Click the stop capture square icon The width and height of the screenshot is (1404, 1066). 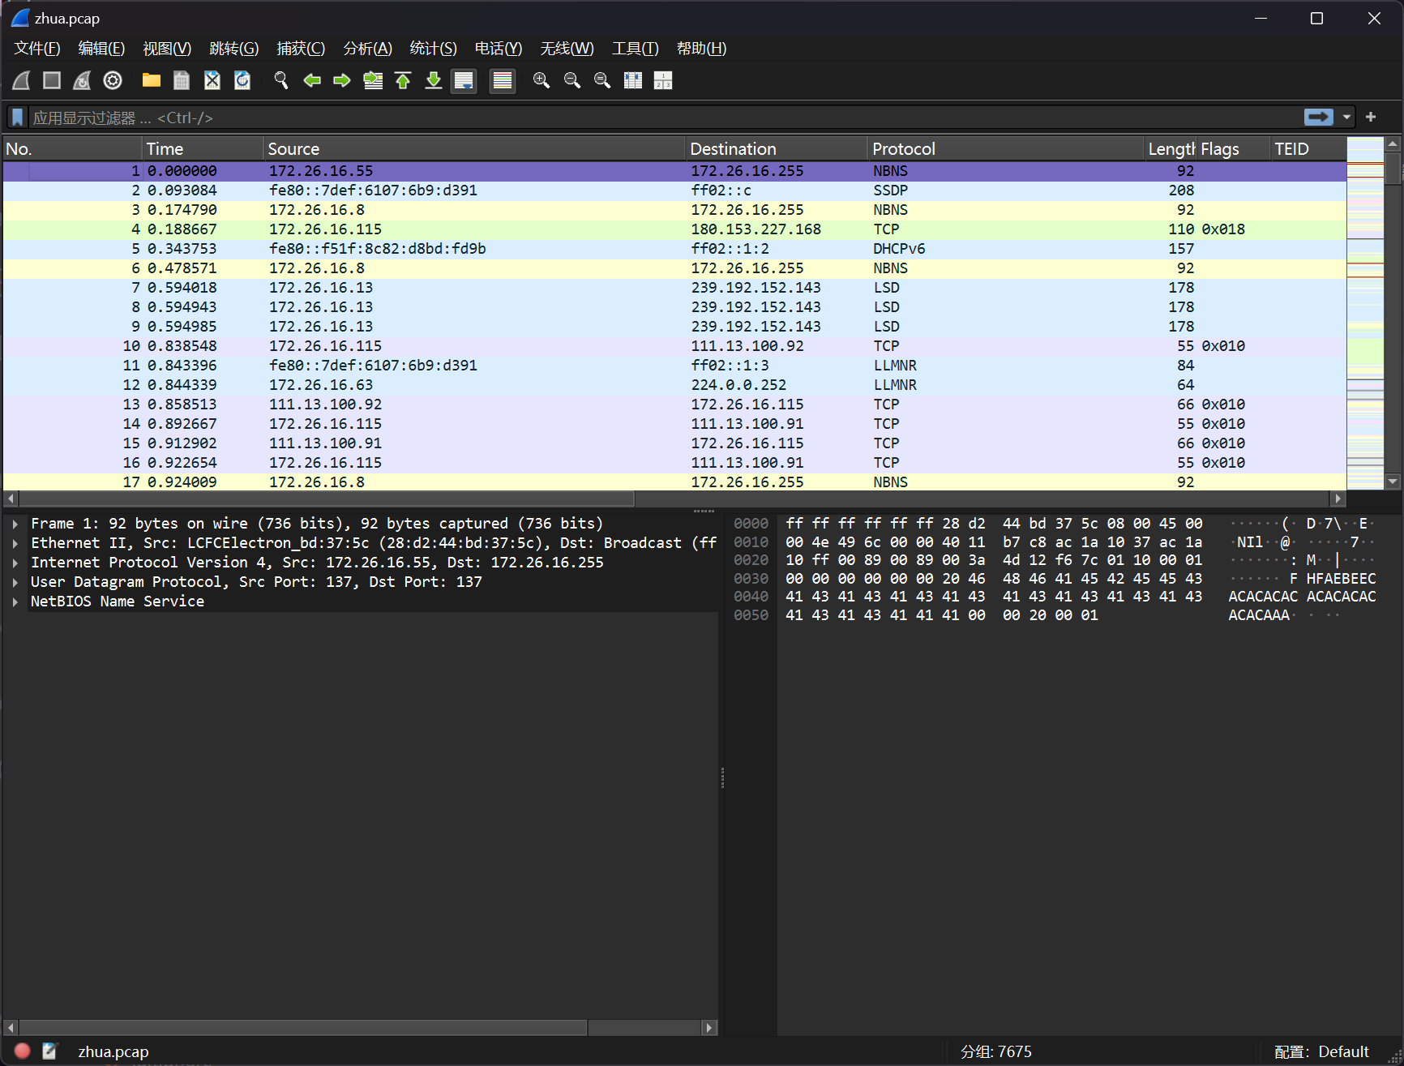tap(52, 80)
